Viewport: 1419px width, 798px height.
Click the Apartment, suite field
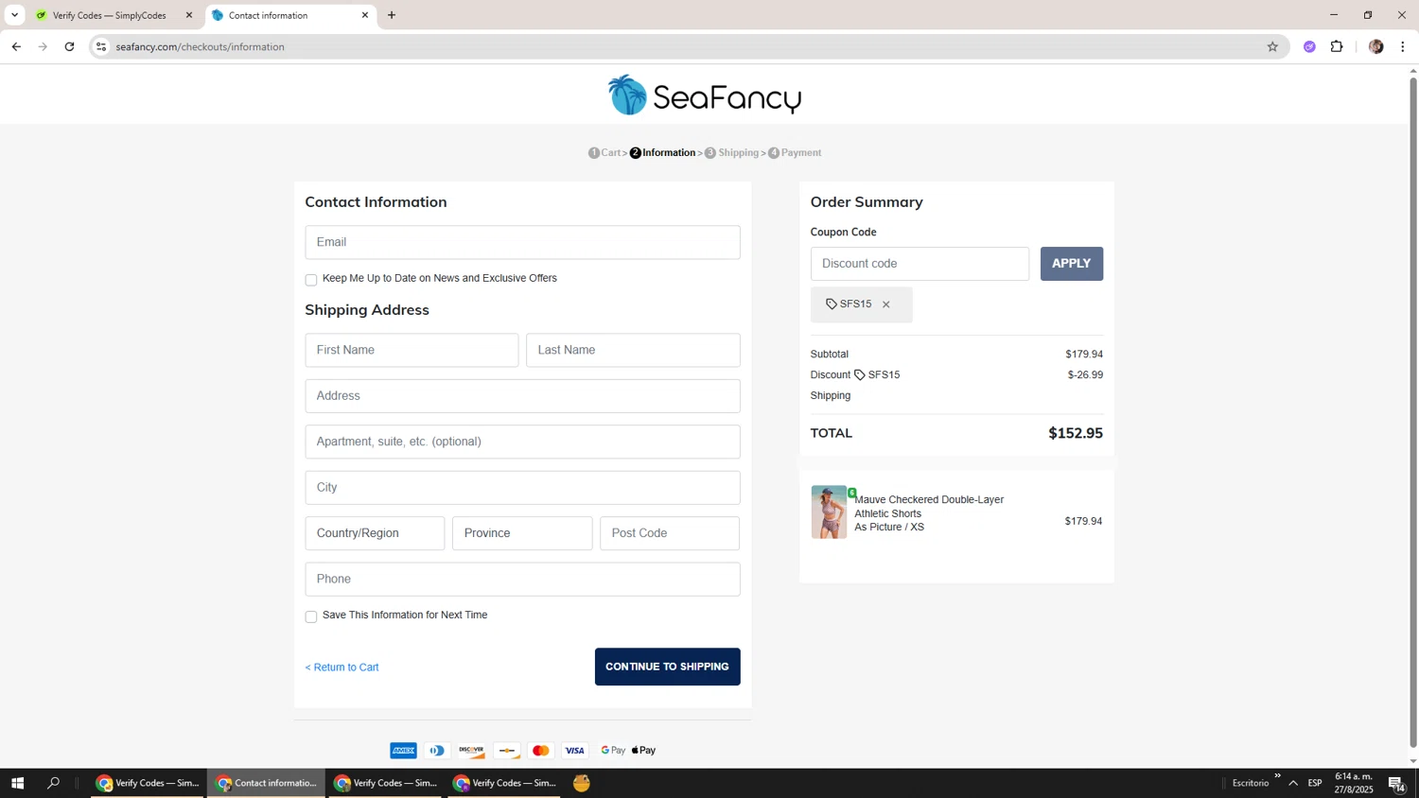[522, 442]
